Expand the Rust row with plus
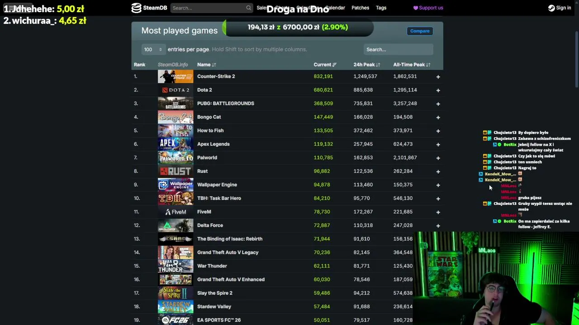The image size is (579, 325). 438,172
